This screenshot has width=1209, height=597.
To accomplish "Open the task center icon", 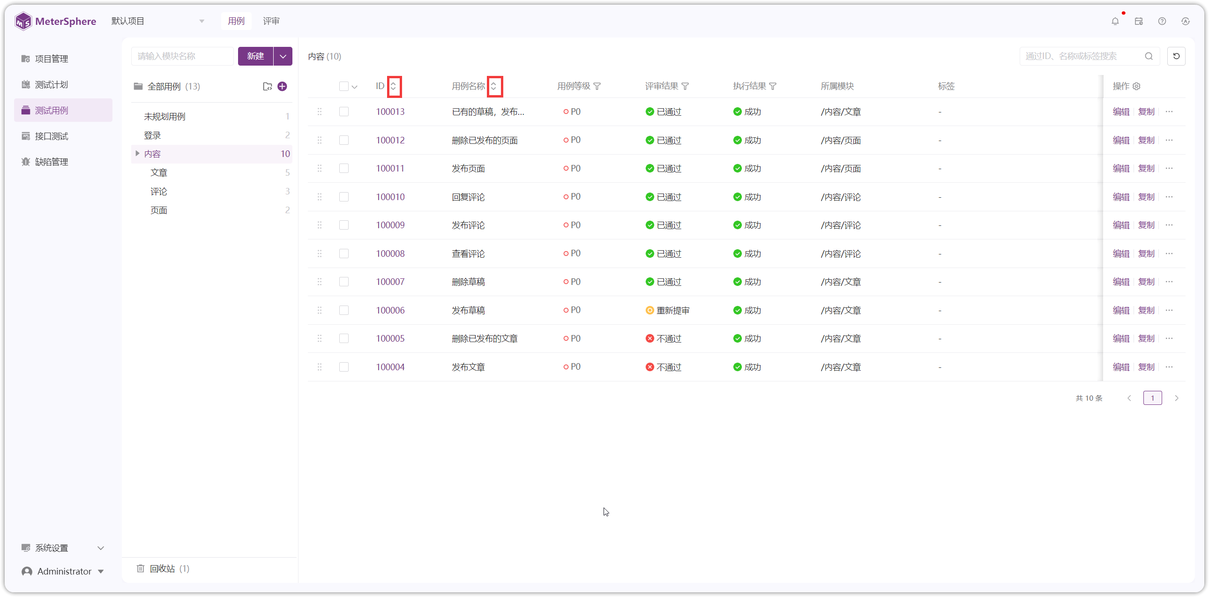I will (1139, 21).
